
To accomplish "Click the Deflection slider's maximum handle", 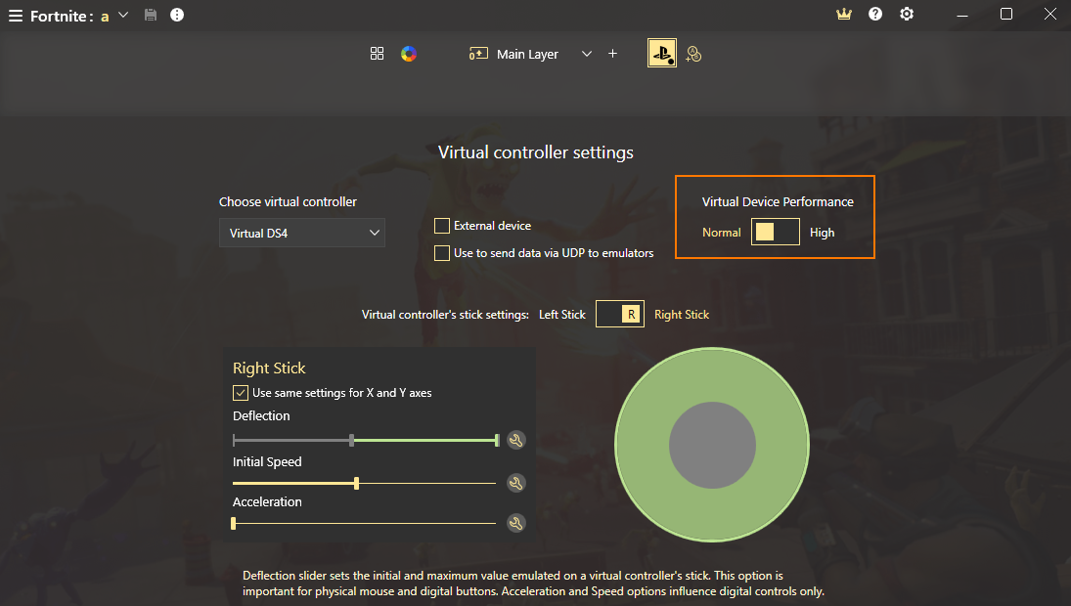I will 497,440.
